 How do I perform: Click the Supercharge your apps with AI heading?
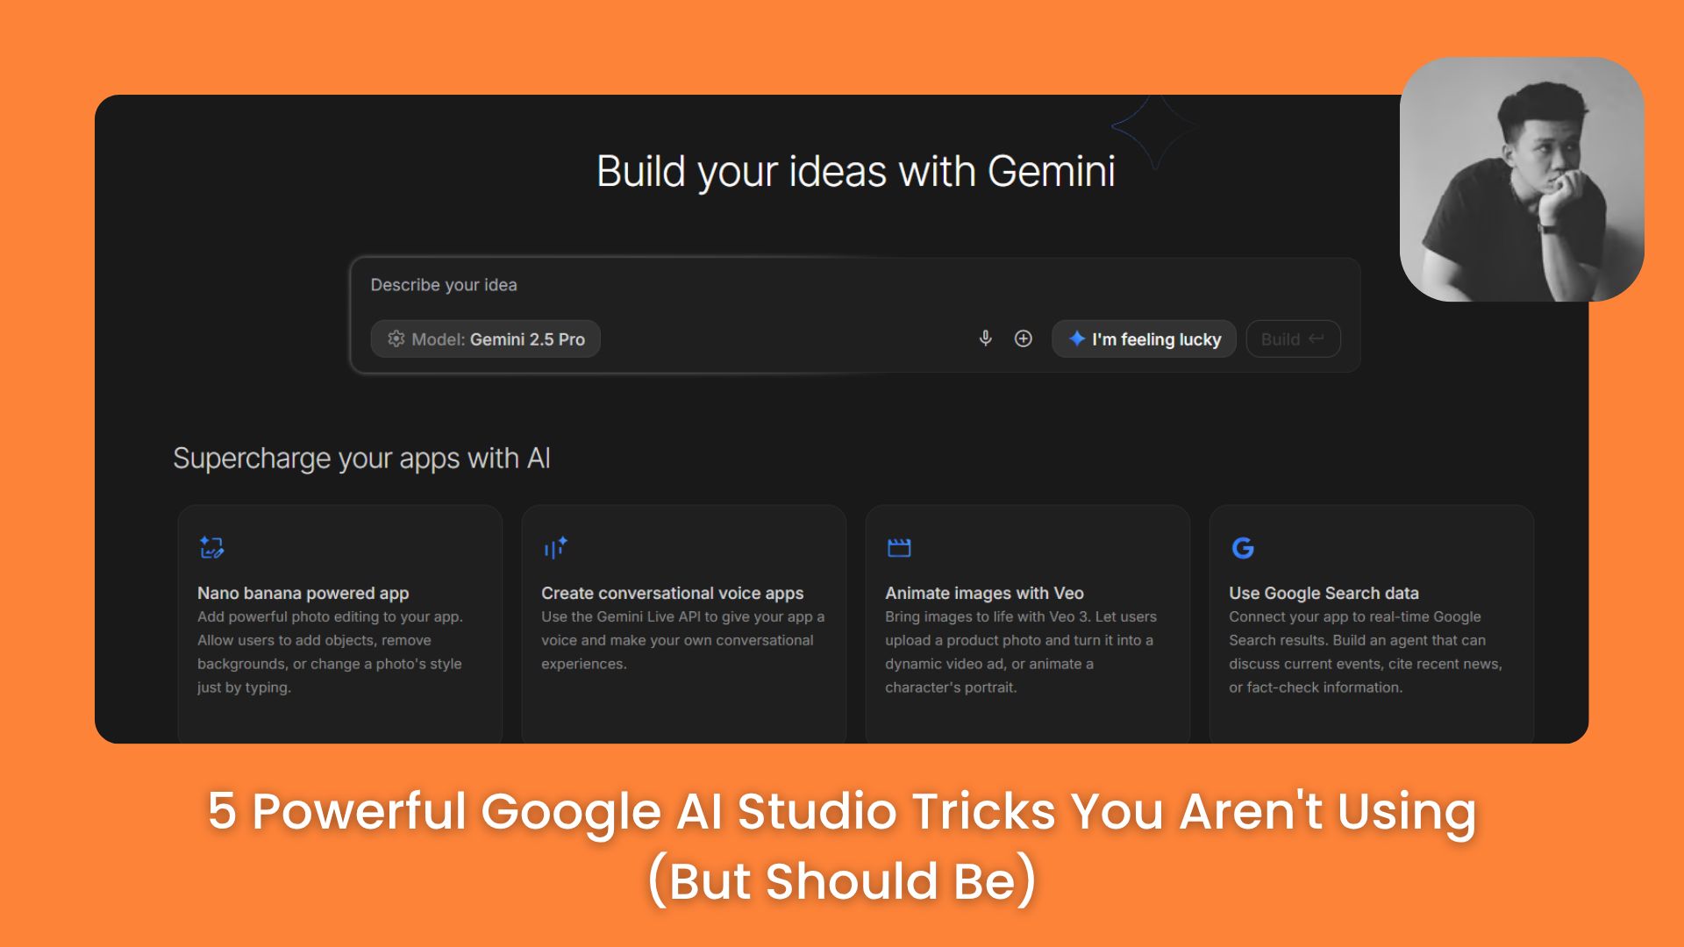pyautogui.click(x=361, y=459)
